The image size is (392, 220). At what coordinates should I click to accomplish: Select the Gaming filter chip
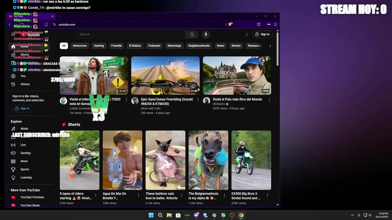[99, 46]
